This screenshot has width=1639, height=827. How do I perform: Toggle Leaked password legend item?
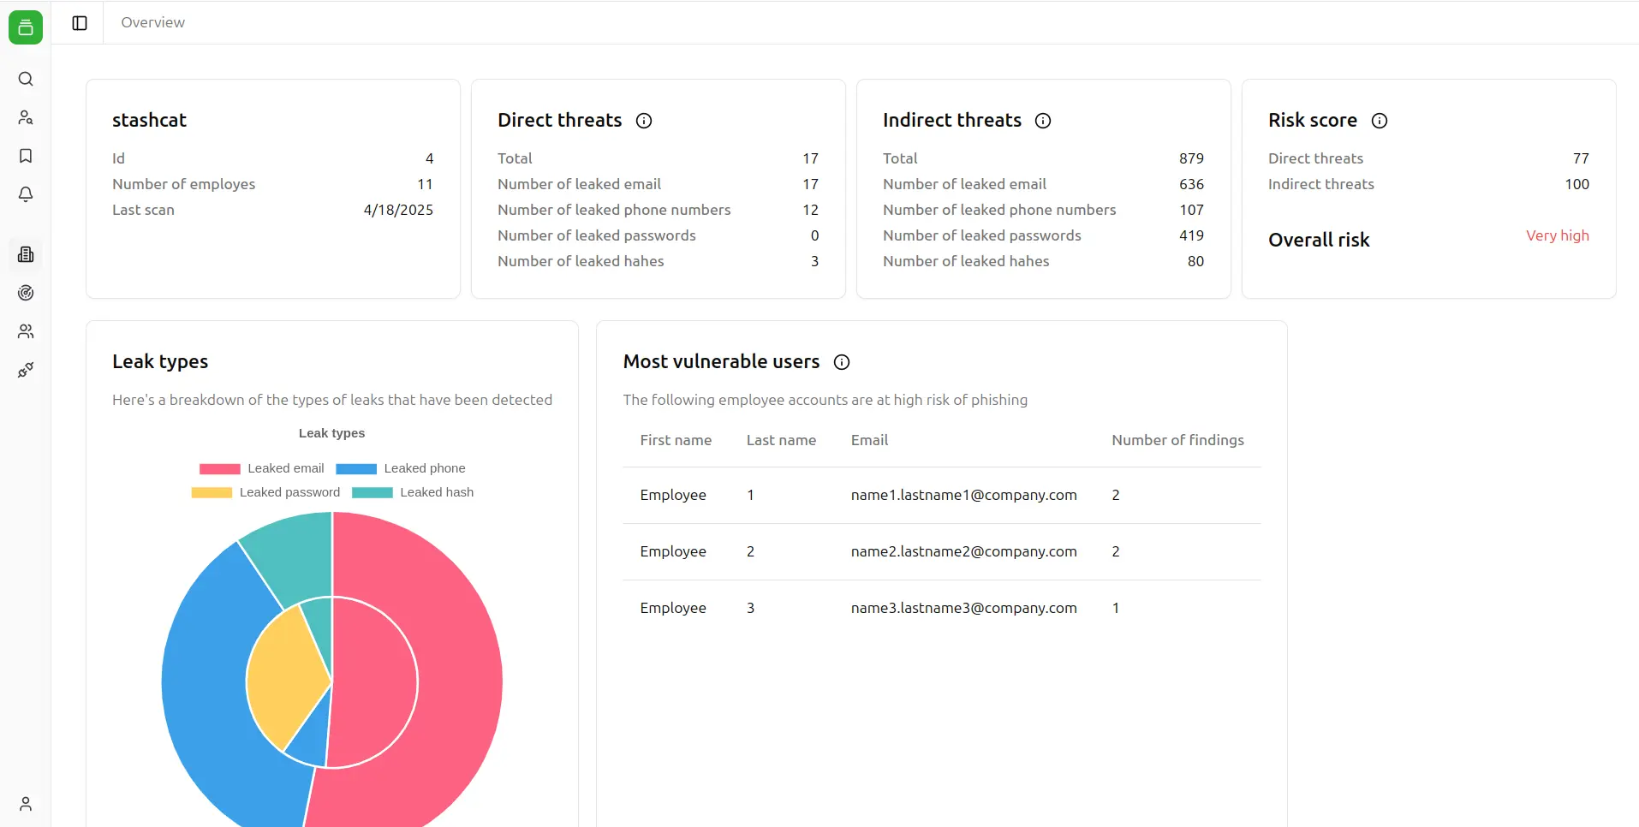(x=265, y=492)
